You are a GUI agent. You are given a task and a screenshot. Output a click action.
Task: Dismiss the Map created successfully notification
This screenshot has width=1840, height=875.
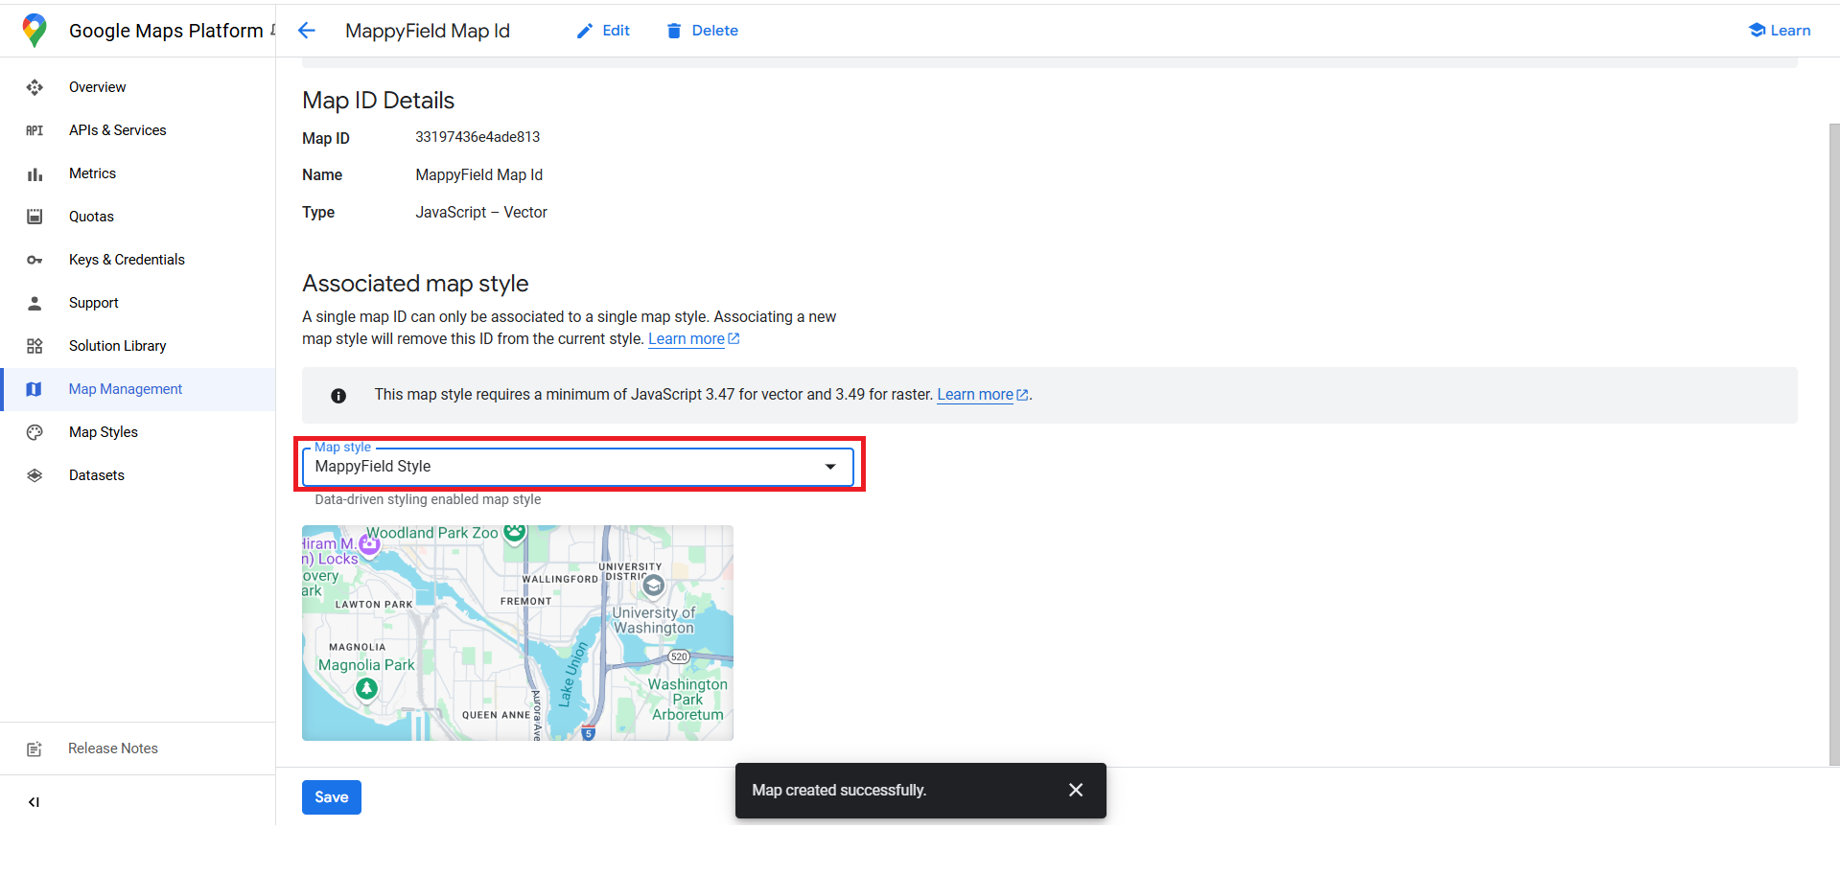click(x=1075, y=790)
